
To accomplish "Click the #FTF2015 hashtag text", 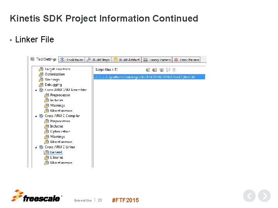I will coord(125,200).
